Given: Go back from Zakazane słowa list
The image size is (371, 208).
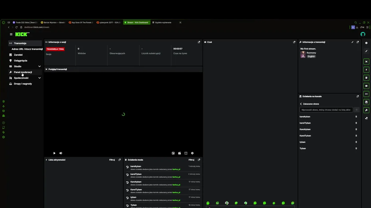Looking at the screenshot, I should pos(301,104).
